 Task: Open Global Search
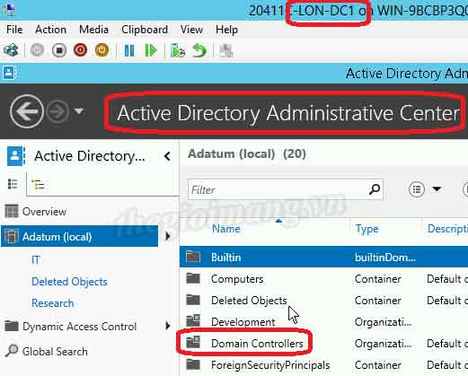pos(55,352)
